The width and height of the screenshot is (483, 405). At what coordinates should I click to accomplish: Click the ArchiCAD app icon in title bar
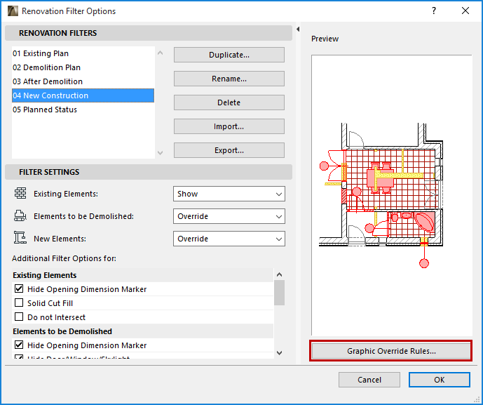pos(13,11)
